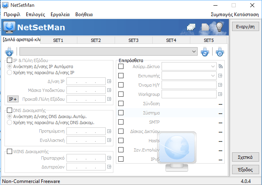Enable the WINS Διακομιστής checkbox
262x185 pixels.
click(9, 151)
